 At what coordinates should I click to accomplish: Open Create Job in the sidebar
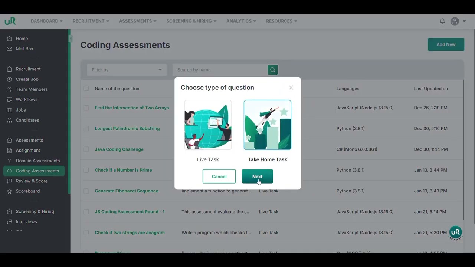[27, 79]
